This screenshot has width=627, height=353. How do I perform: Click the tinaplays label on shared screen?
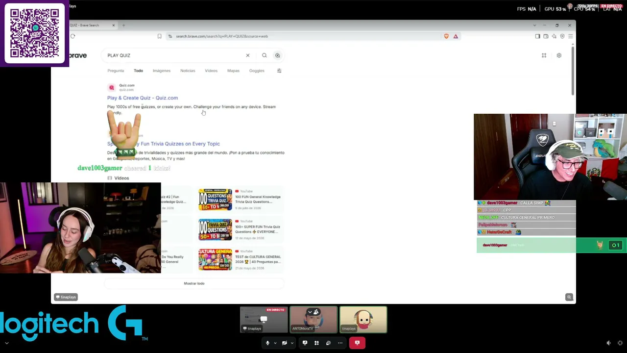click(66, 297)
